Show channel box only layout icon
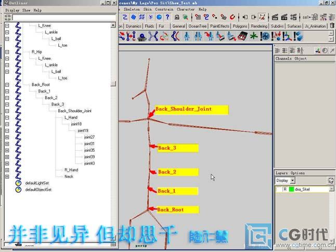336x252 pixels. pos(278,50)
